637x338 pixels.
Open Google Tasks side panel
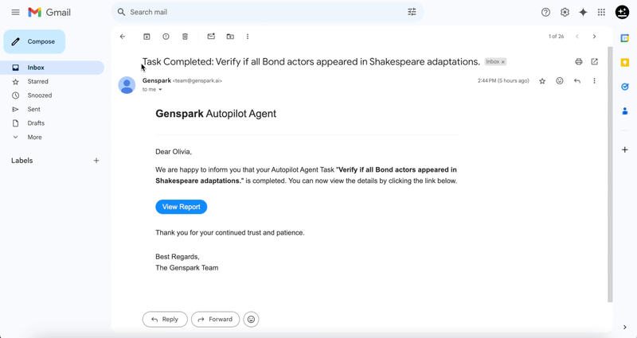click(x=625, y=87)
